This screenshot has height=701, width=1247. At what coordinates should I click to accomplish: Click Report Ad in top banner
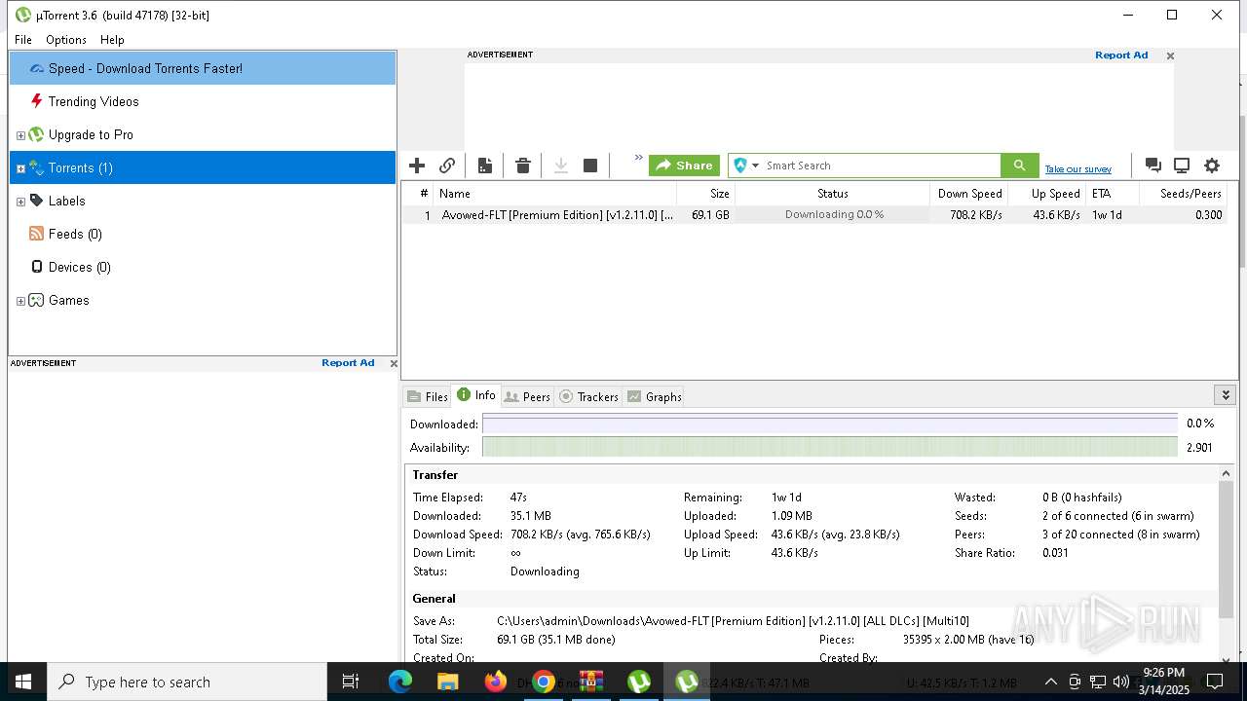click(1121, 55)
